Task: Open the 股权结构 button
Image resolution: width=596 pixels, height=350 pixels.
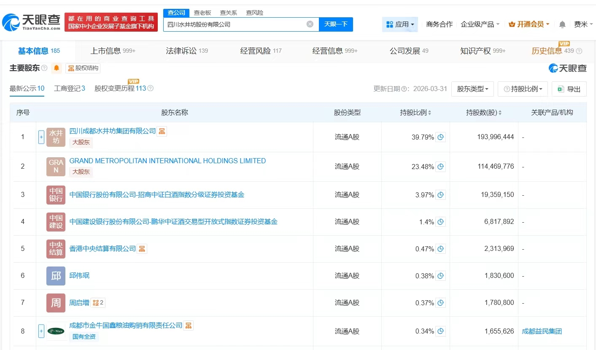Action: 83,68
